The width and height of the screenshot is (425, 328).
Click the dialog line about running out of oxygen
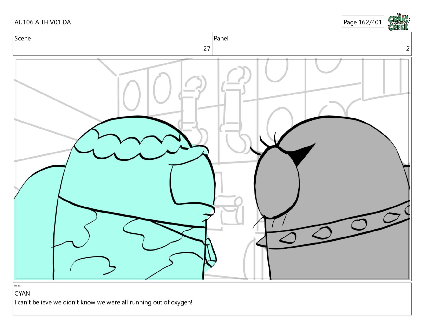tap(103, 303)
